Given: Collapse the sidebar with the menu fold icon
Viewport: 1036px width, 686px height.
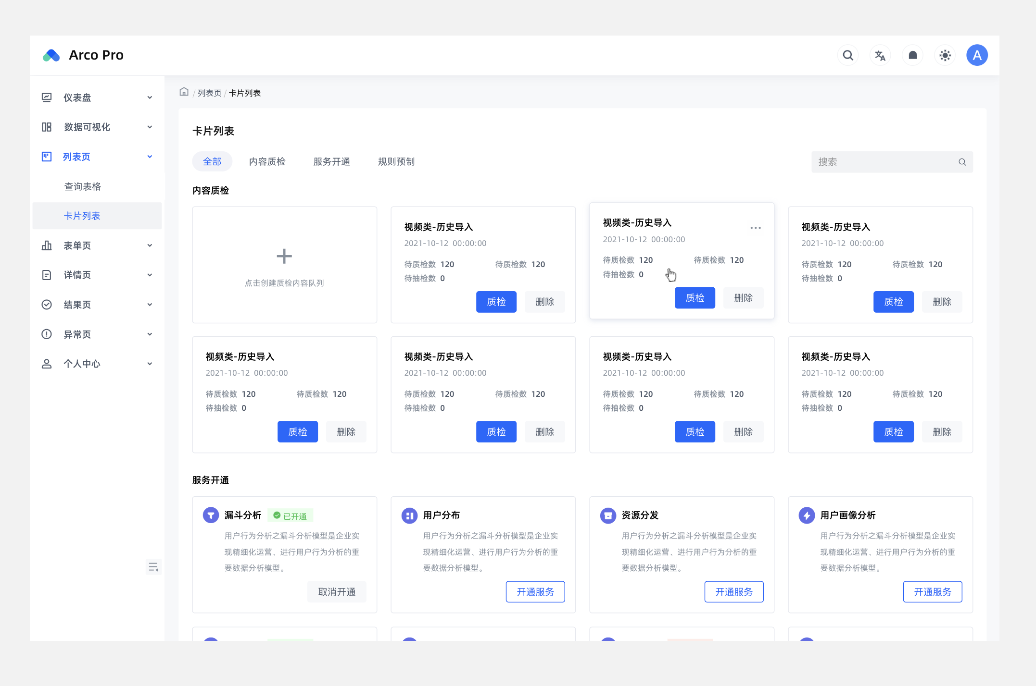Looking at the screenshot, I should pos(153,567).
